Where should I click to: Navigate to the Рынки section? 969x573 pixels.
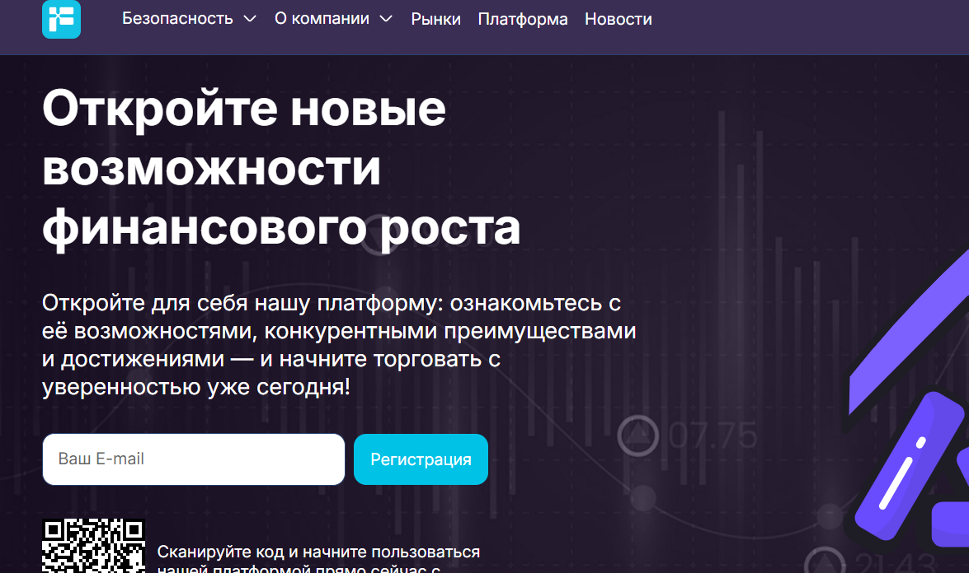point(436,18)
